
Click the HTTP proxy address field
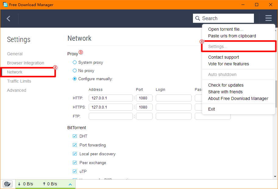[x=111, y=98]
